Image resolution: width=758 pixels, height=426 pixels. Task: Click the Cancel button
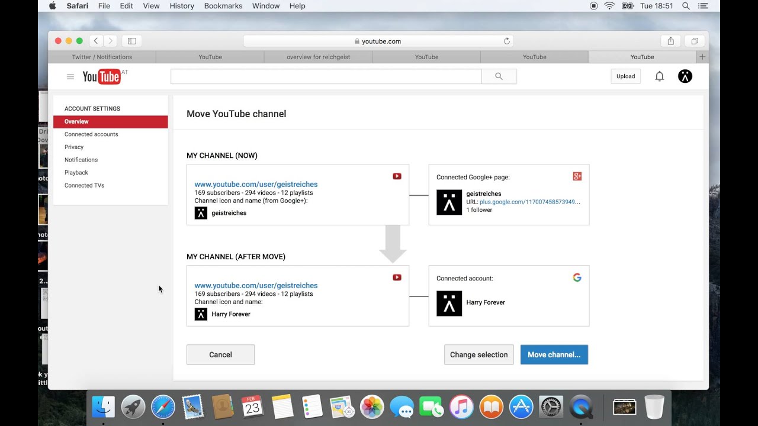tap(220, 354)
